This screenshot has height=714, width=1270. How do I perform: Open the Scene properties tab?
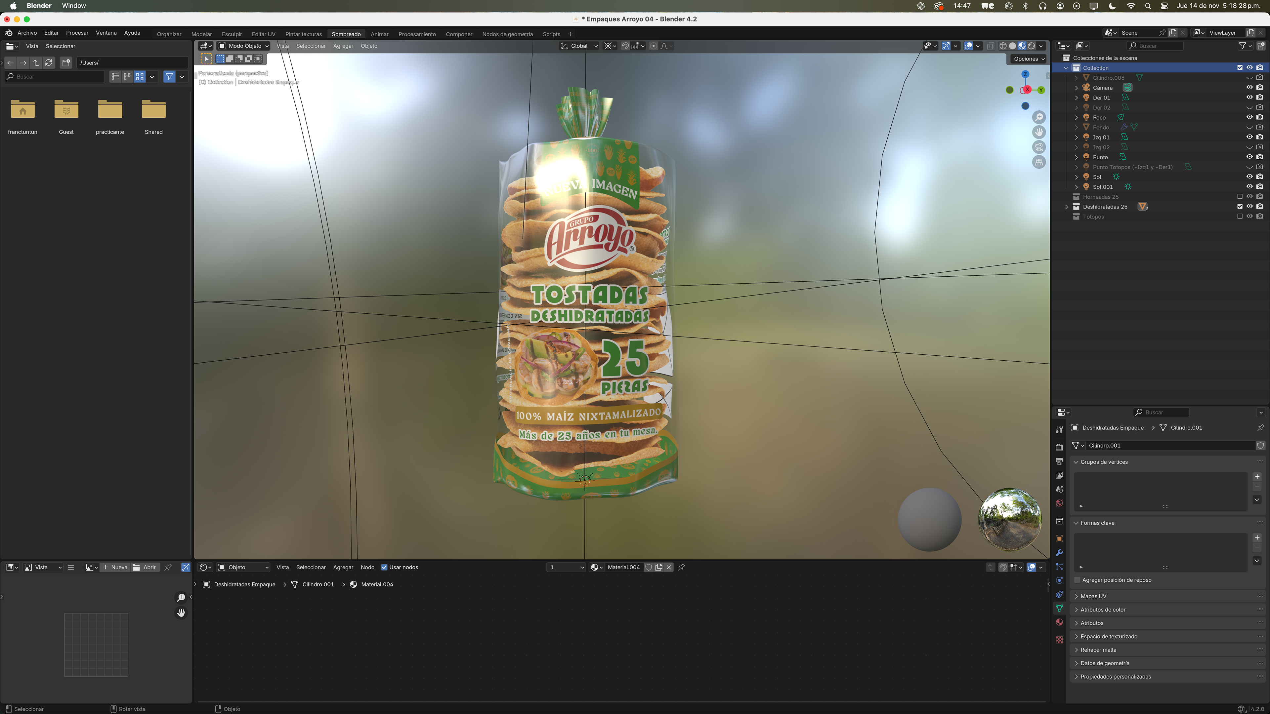(1059, 489)
